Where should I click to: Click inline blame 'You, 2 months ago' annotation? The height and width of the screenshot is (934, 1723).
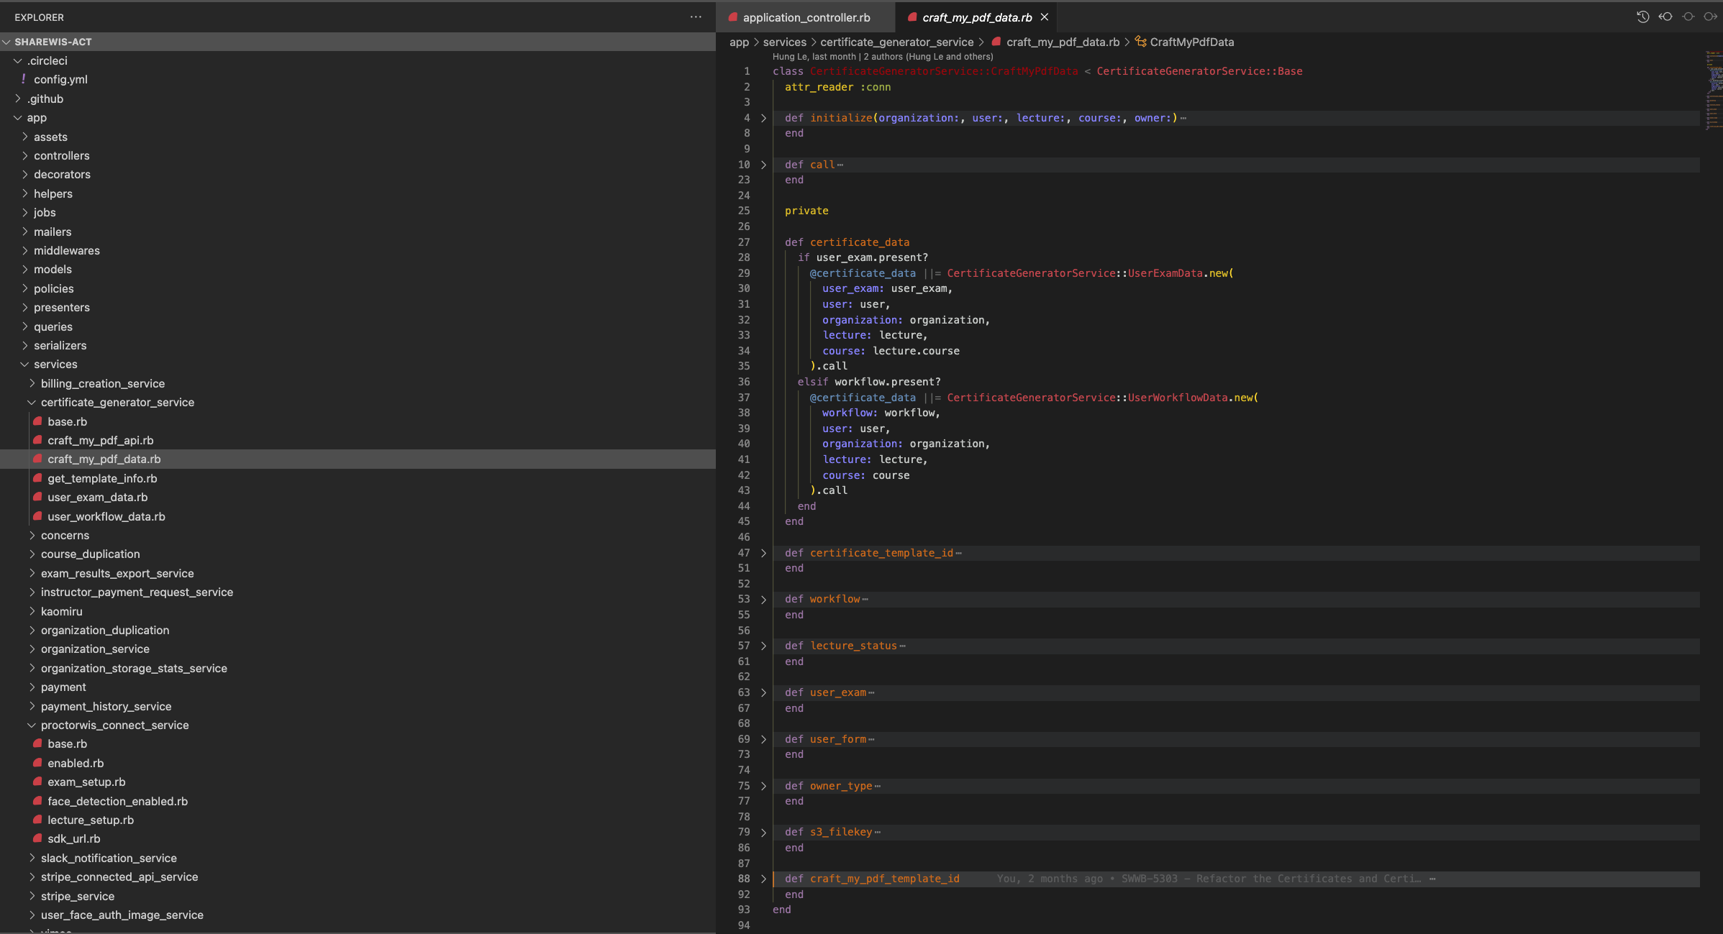(1209, 879)
